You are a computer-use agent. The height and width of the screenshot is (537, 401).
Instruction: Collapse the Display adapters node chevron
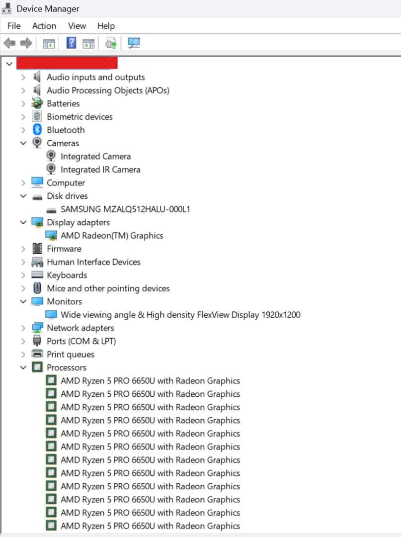tap(23, 222)
